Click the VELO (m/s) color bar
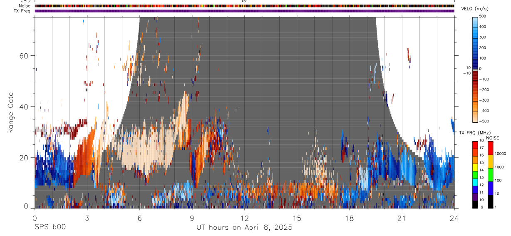This screenshot has width=511, height=236. [475, 69]
